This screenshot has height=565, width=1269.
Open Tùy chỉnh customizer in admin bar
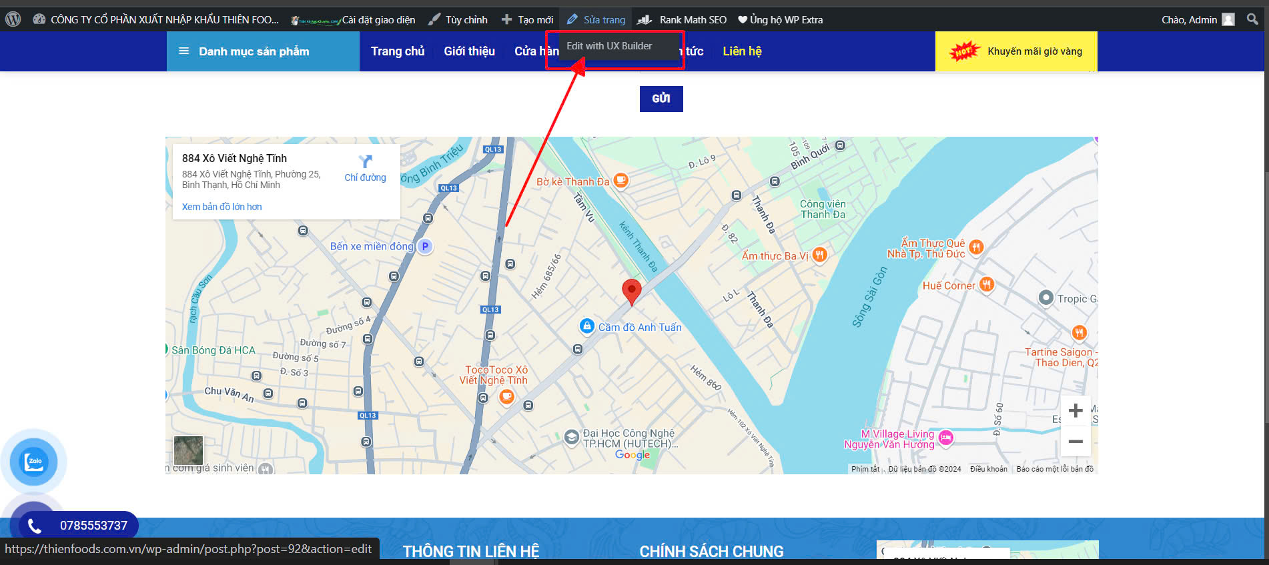pos(458,19)
